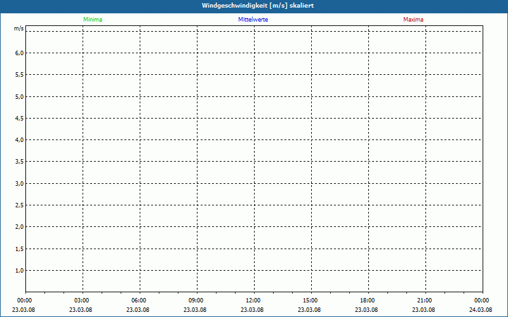The image size is (508, 317).
Task: Click the 24.03.08 date label
Action: pos(481,310)
